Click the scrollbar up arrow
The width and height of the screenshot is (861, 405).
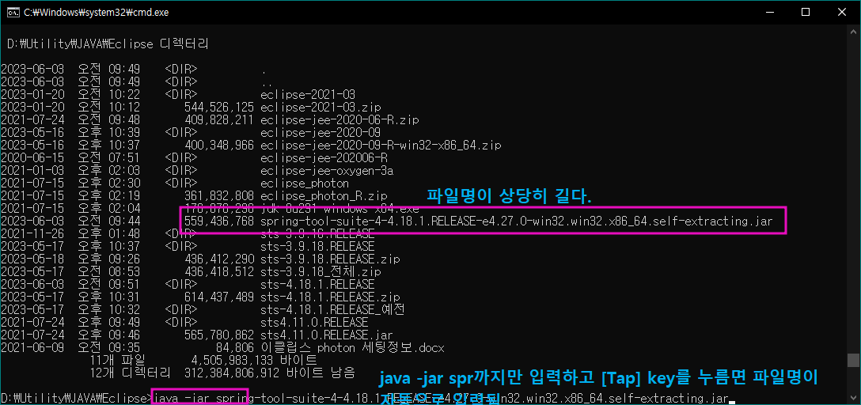pos(852,32)
